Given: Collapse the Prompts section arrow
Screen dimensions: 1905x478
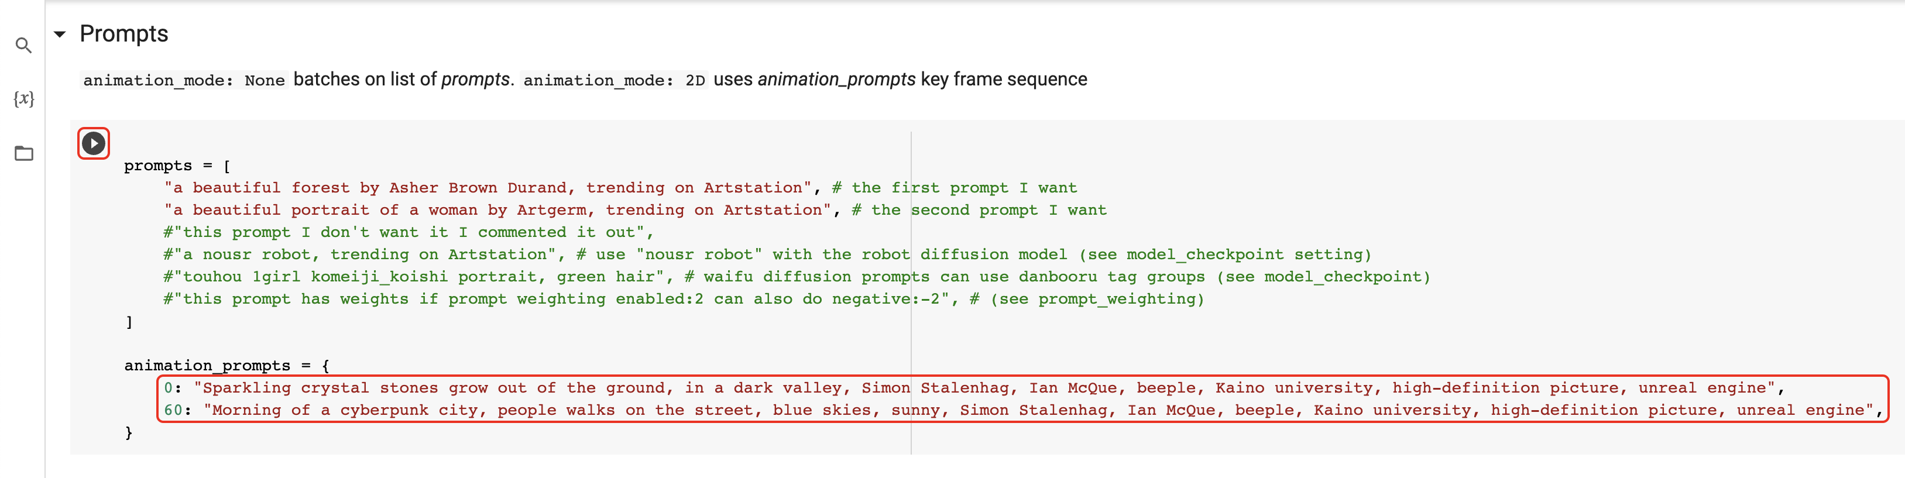Looking at the screenshot, I should 60,34.
